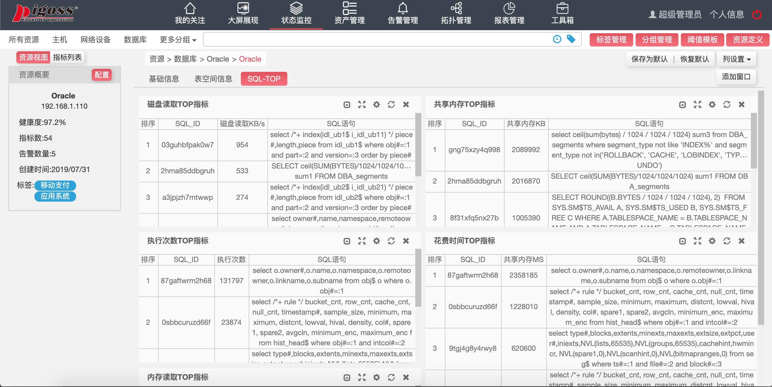
Task: Expand the 更多分组 dropdown
Action: tap(178, 40)
